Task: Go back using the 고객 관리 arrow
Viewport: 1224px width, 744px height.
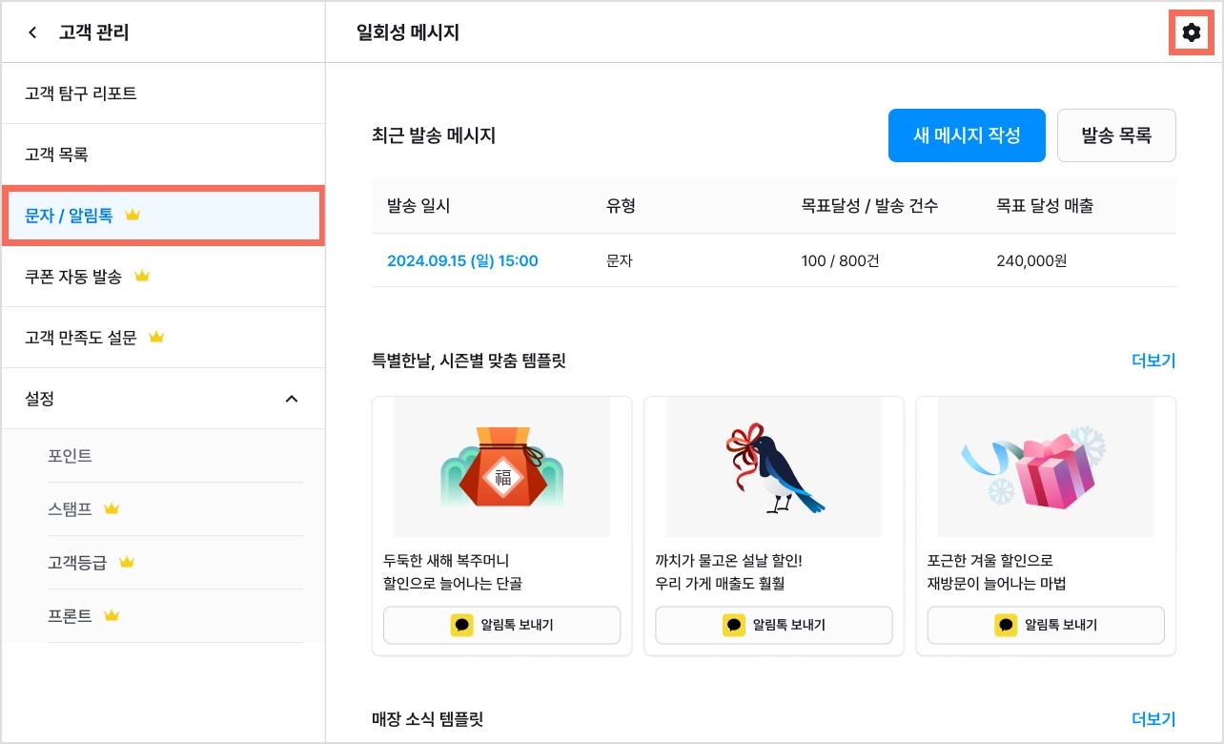Action: pyautogui.click(x=32, y=32)
